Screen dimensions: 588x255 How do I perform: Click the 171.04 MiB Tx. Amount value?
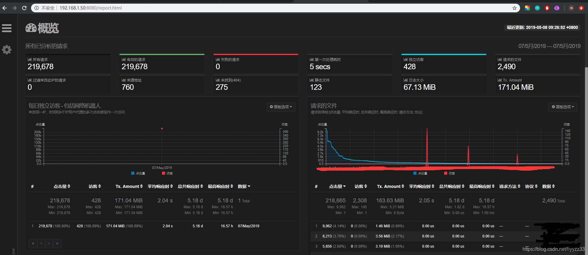pos(516,87)
